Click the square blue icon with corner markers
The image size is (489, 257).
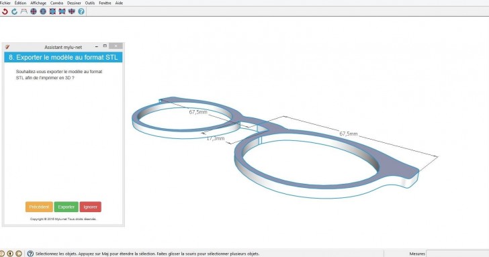coord(52,11)
